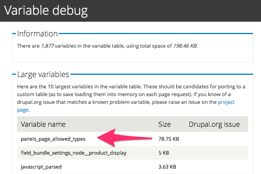The height and width of the screenshot is (174, 261).
Task: Select the field_bundle_settings_node__product_display variable name
Action: point(74,153)
